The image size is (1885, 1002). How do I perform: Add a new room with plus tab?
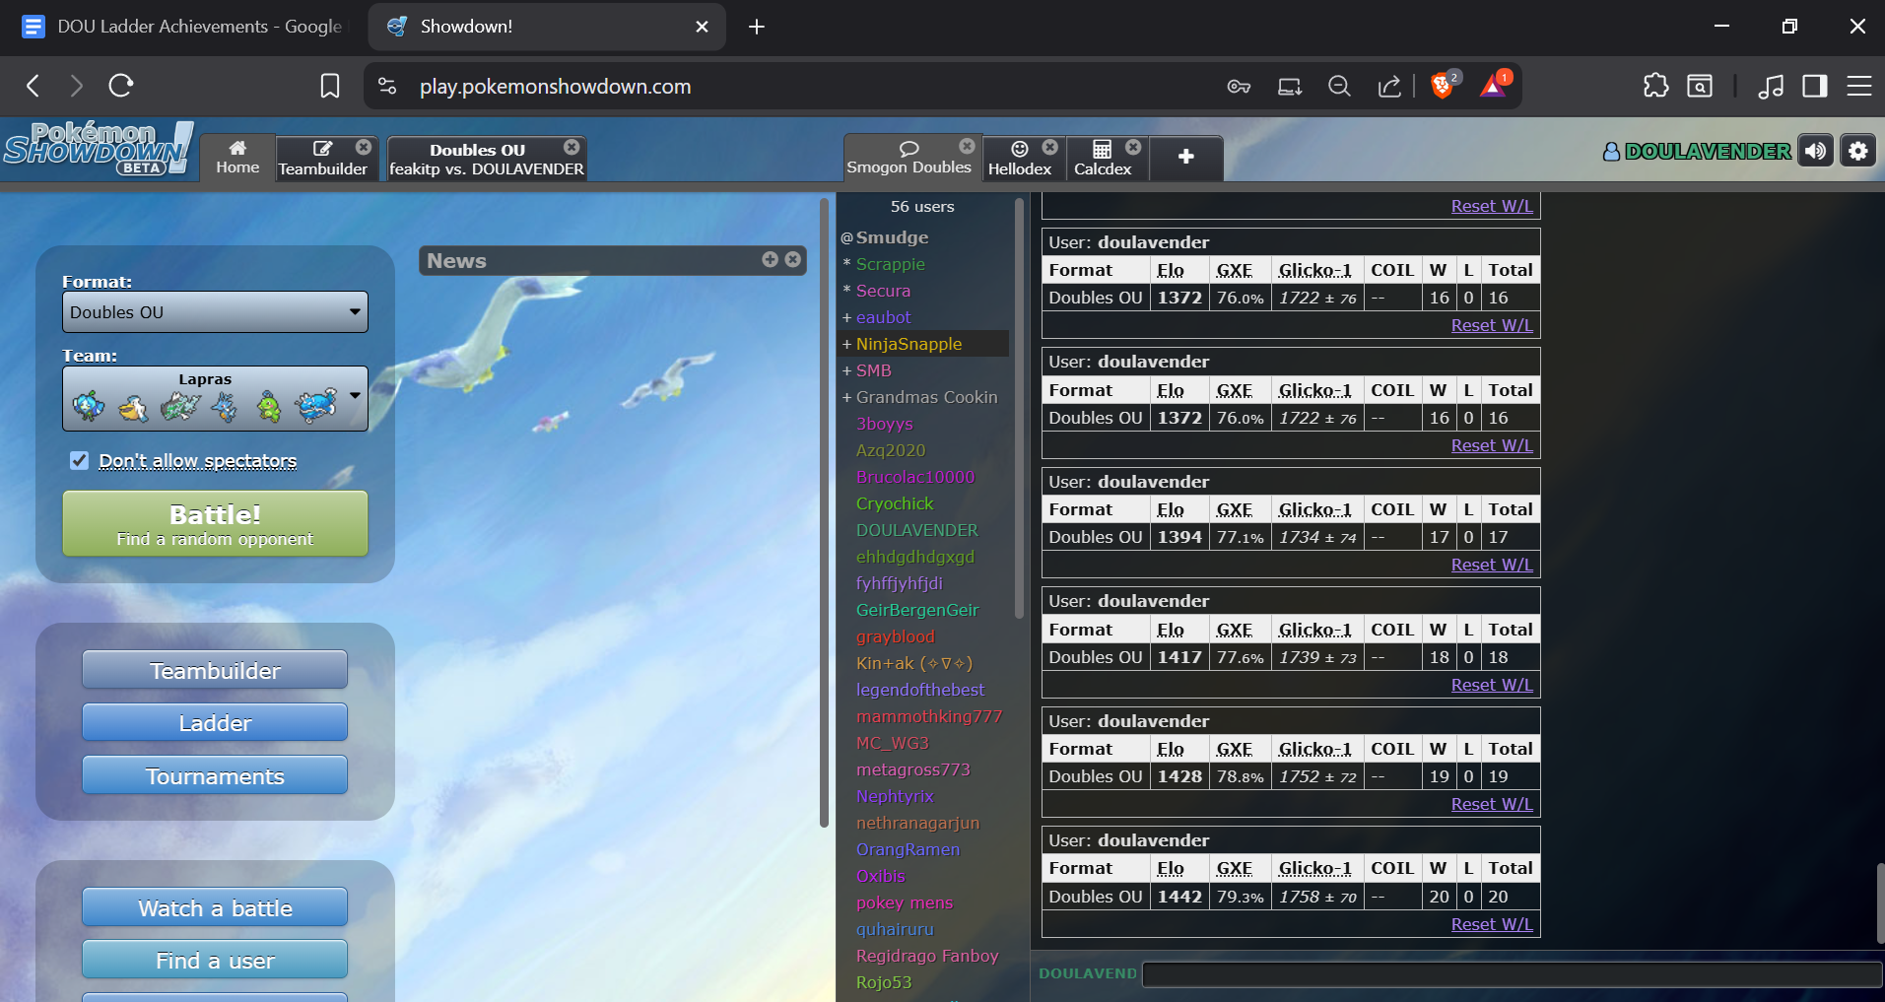[x=1186, y=157]
